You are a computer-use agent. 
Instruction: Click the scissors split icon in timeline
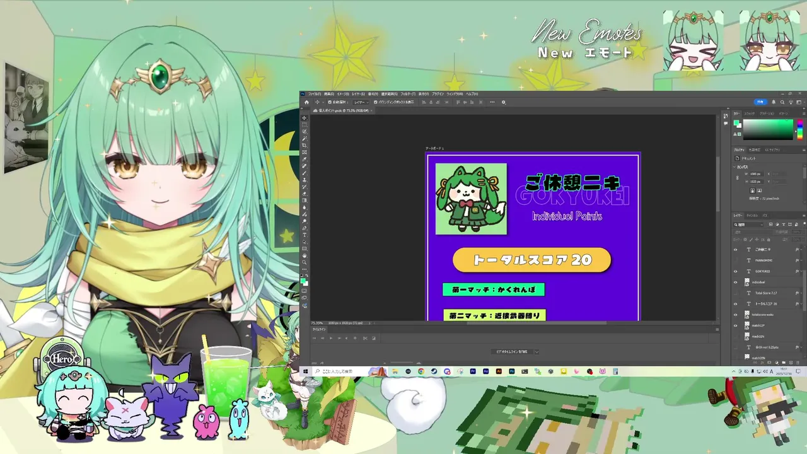coord(365,338)
